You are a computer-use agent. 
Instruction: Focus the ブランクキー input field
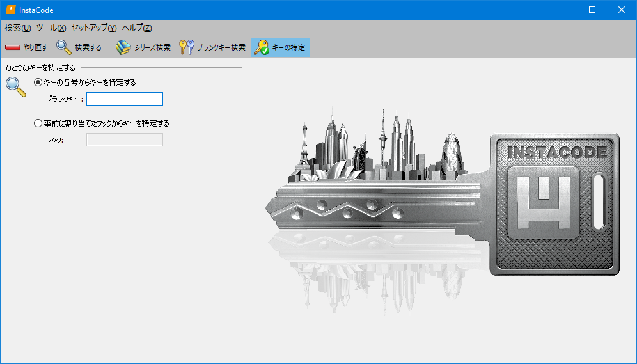coord(125,99)
